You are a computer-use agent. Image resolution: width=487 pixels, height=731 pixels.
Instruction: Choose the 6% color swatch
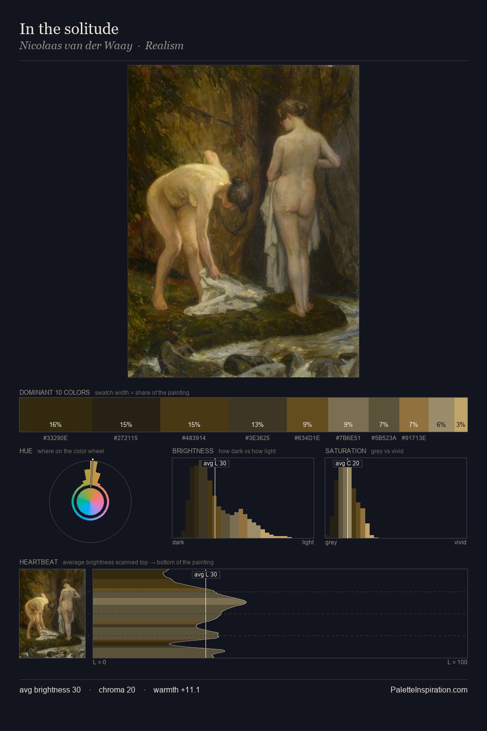click(x=441, y=415)
